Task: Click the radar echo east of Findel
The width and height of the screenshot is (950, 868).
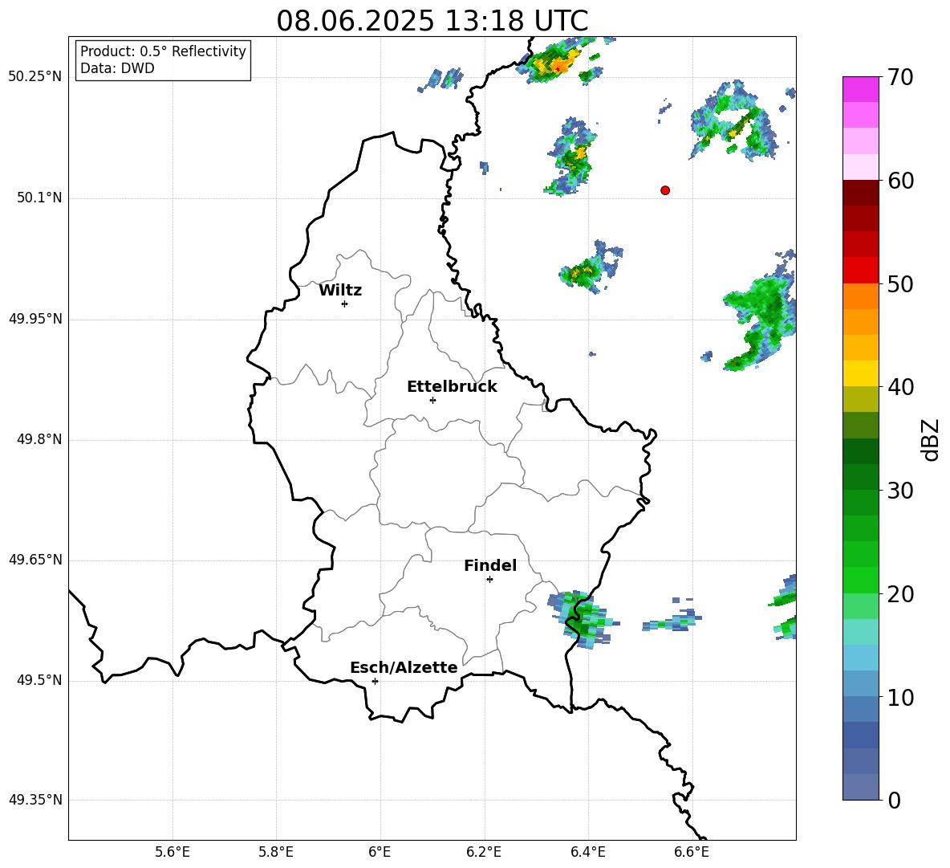Action: coord(583,618)
